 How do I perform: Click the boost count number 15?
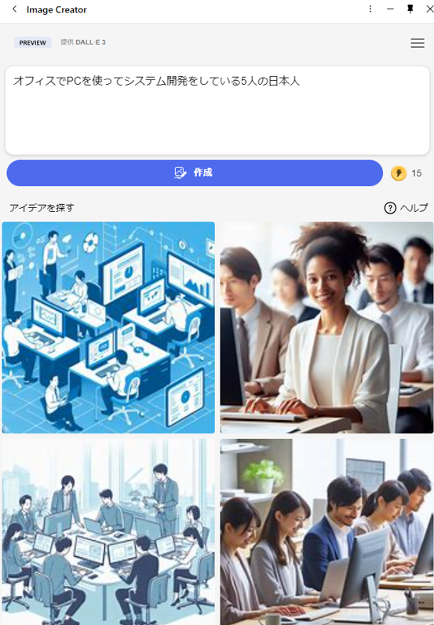417,173
